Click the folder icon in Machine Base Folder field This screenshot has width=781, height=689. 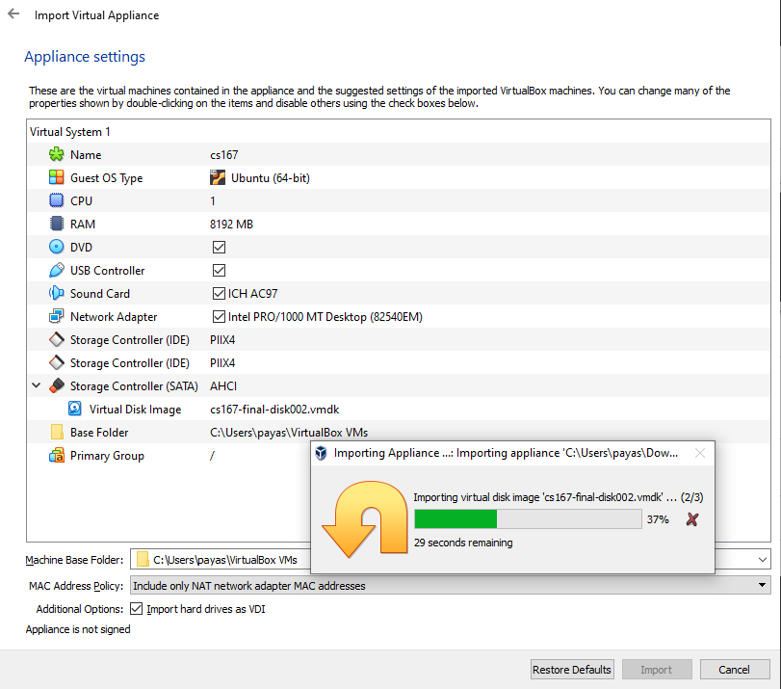(x=143, y=559)
